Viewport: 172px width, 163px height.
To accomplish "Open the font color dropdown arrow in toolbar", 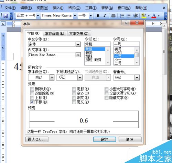I will [x=159, y=16].
